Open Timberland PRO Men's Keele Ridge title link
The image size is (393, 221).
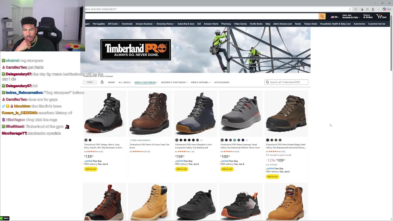tap(286, 146)
